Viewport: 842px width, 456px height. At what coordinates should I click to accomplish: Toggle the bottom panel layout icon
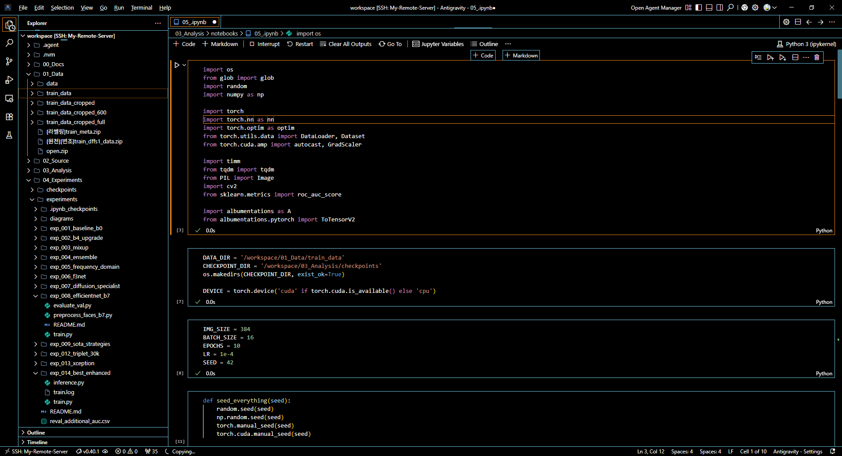(709, 7)
